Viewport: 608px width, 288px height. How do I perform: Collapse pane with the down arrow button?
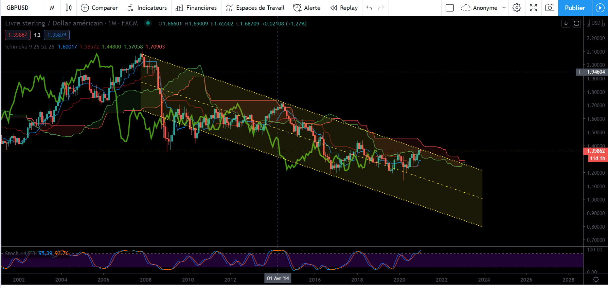coord(566,23)
